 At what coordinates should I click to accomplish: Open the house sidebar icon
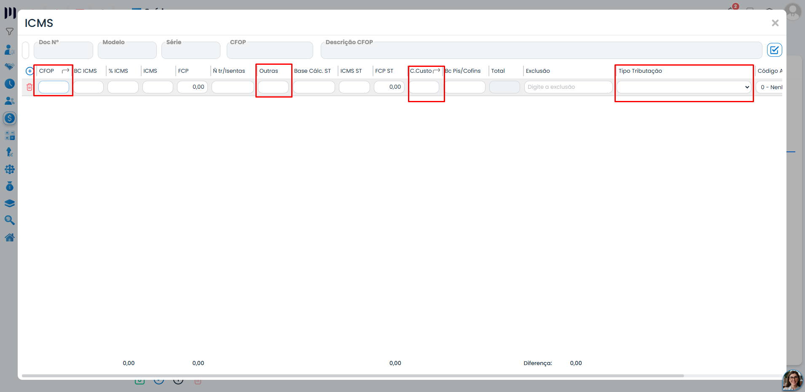click(x=9, y=237)
